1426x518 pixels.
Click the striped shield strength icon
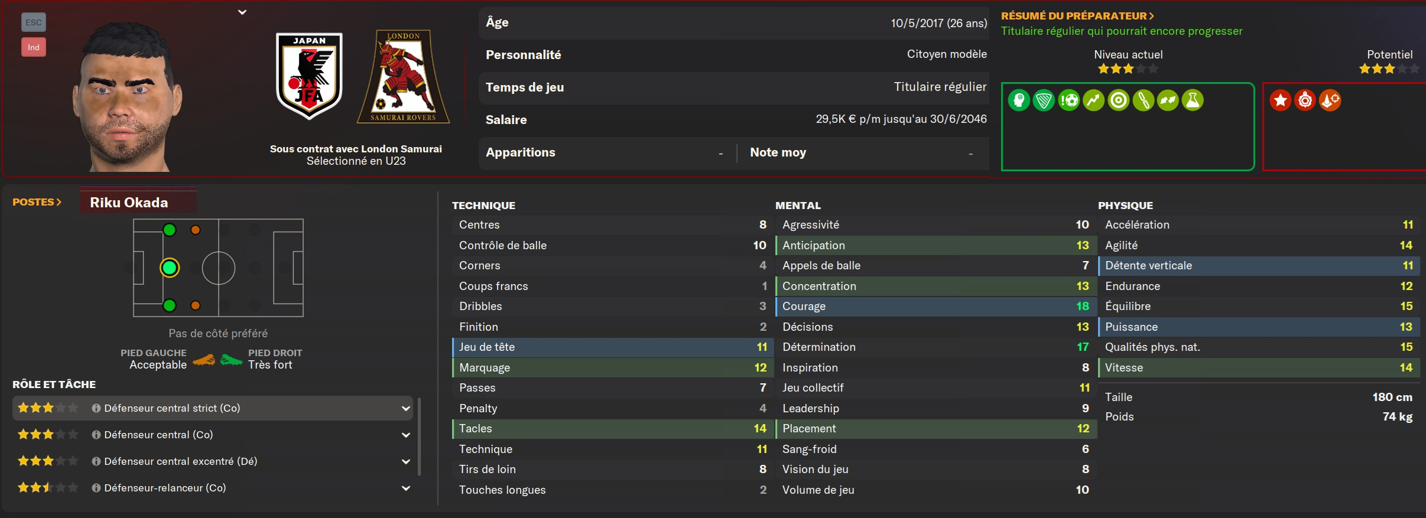tap(1044, 100)
